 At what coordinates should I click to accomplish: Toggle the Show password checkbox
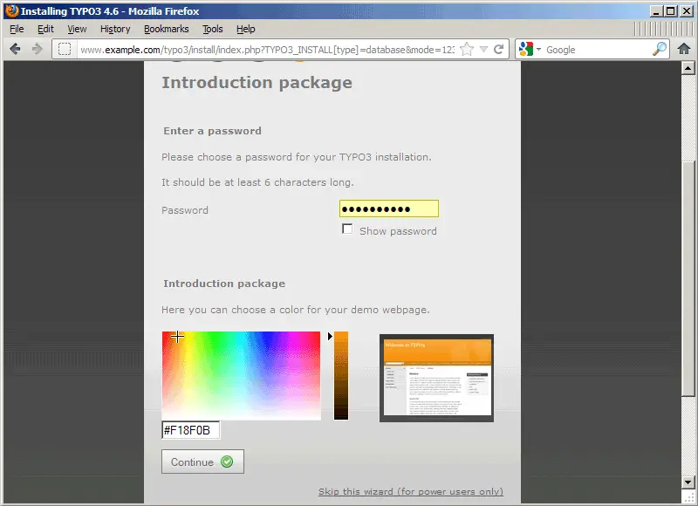click(347, 229)
